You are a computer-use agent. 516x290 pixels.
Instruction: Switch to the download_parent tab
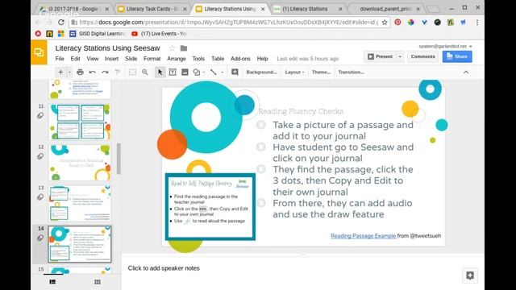click(385, 9)
